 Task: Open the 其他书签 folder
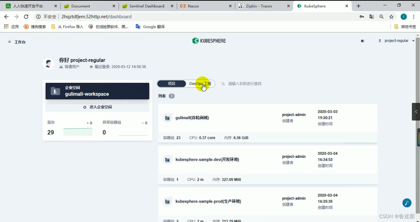tap(405, 27)
